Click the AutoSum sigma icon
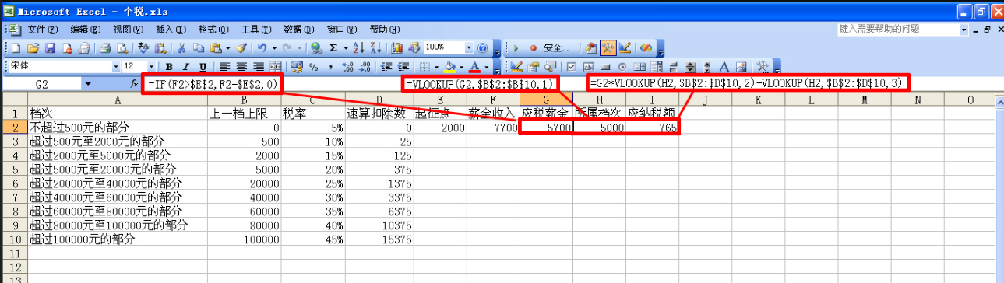 [333, 47]
